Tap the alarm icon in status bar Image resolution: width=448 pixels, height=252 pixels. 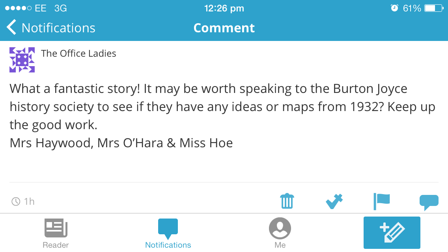[394, 8]
